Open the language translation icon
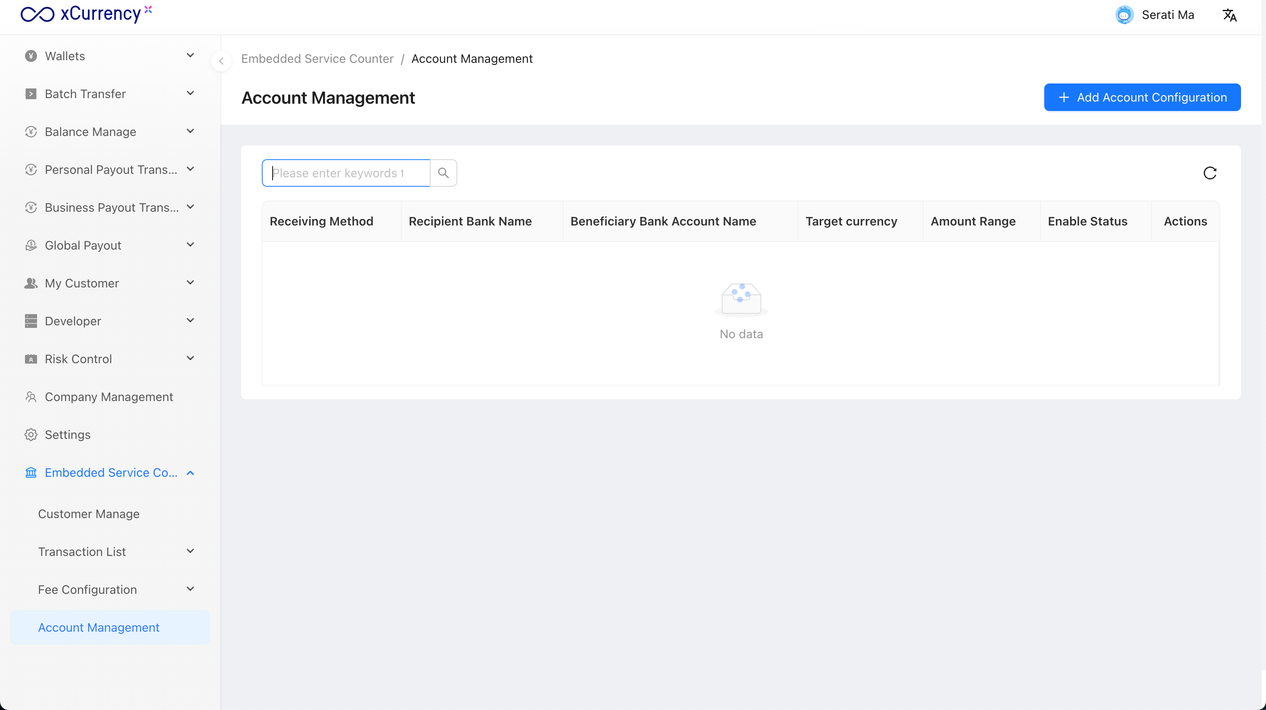Screen dimensions: 1266x710 coord(1229,15)
